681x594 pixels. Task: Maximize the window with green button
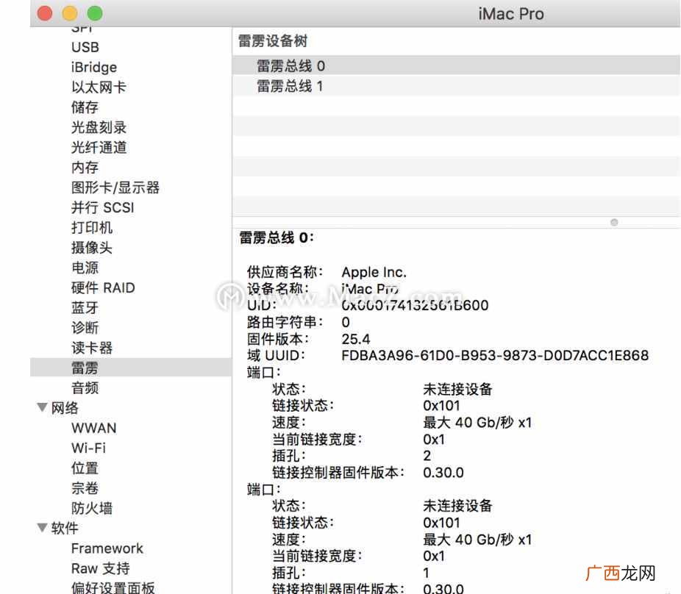[95, 13]
